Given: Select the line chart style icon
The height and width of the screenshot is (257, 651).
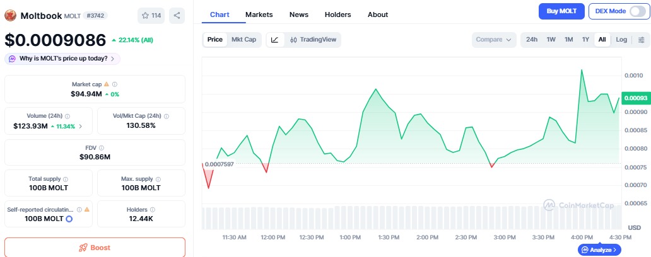Looking at the screenshot, I should coord(274,40).
